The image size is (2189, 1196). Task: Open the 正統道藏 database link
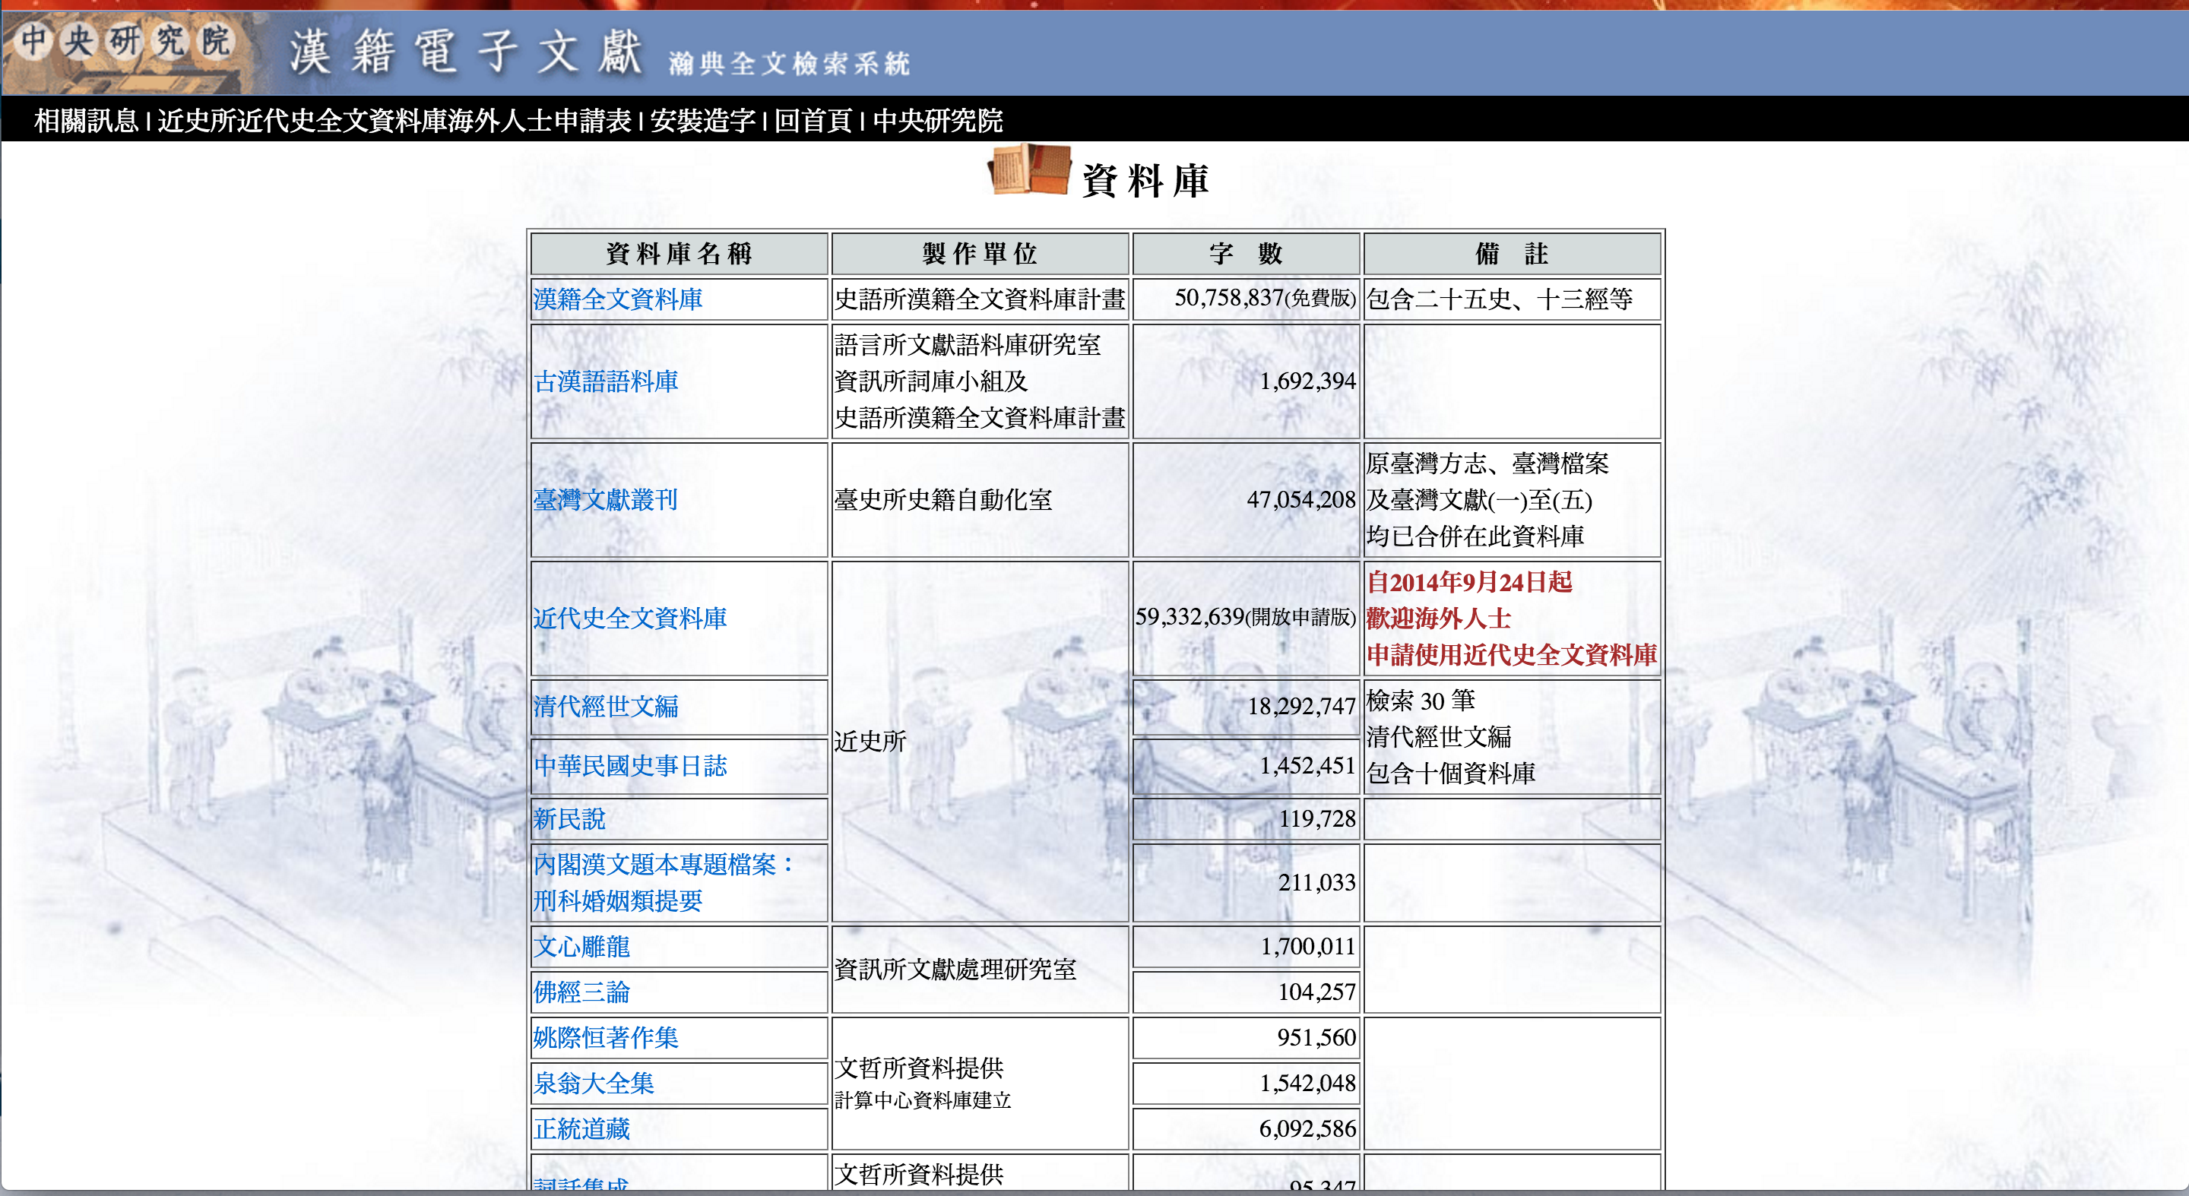point(581,1129)
